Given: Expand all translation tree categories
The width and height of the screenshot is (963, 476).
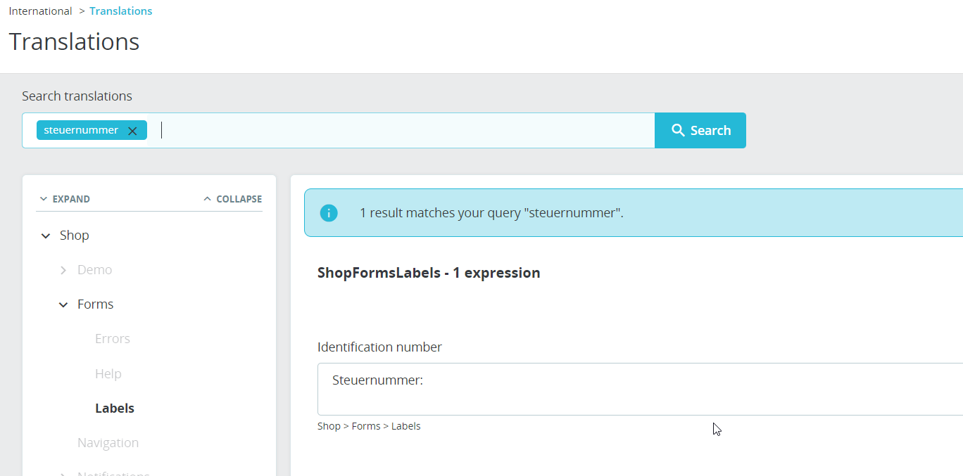Looking at the screenshot, I should click(65, 199).
